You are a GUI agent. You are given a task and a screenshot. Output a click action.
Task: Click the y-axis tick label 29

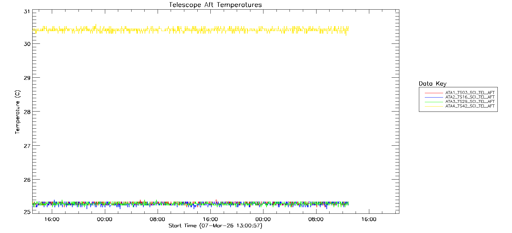click(x=27, y=78)
